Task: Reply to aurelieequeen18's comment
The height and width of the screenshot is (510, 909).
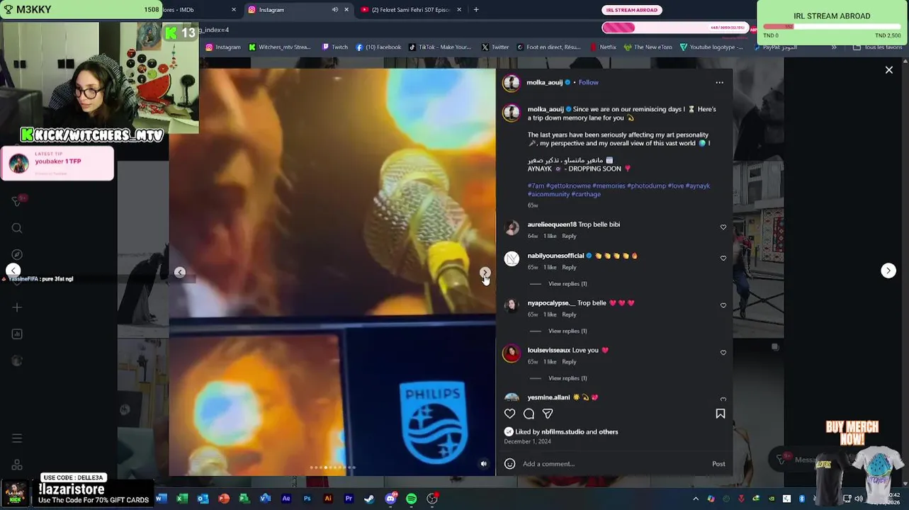Action: coord(569,237)
